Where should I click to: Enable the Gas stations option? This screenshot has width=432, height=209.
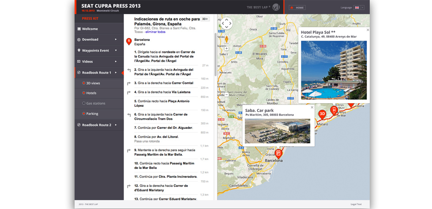[84, 103]
